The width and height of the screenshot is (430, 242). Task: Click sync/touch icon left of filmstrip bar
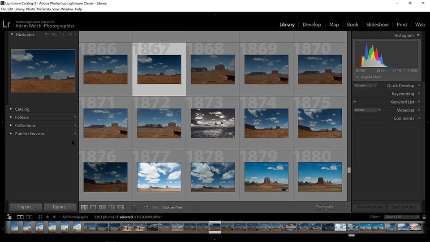(9, 217)
